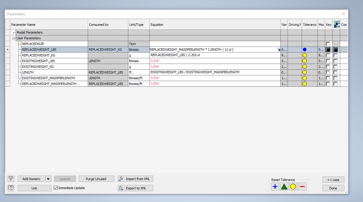This screenshot has width=363, height=202.
Task: Toggle the blue driving dot for REPLACEDWEIGHT_LBS
Action: (304, 49)
